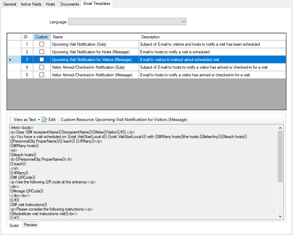Image resolution: width=293 pixels, height=235 pixels.
Task: Click ID cell '5' in the grid
Action: click(27, 75)
